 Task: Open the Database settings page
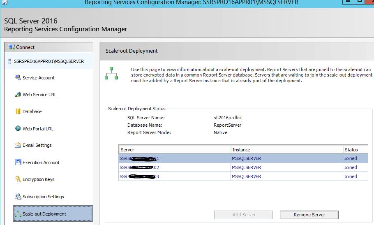(32, 111)
